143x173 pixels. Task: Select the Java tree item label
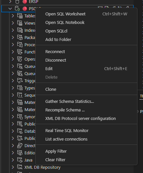coord(28,160)
